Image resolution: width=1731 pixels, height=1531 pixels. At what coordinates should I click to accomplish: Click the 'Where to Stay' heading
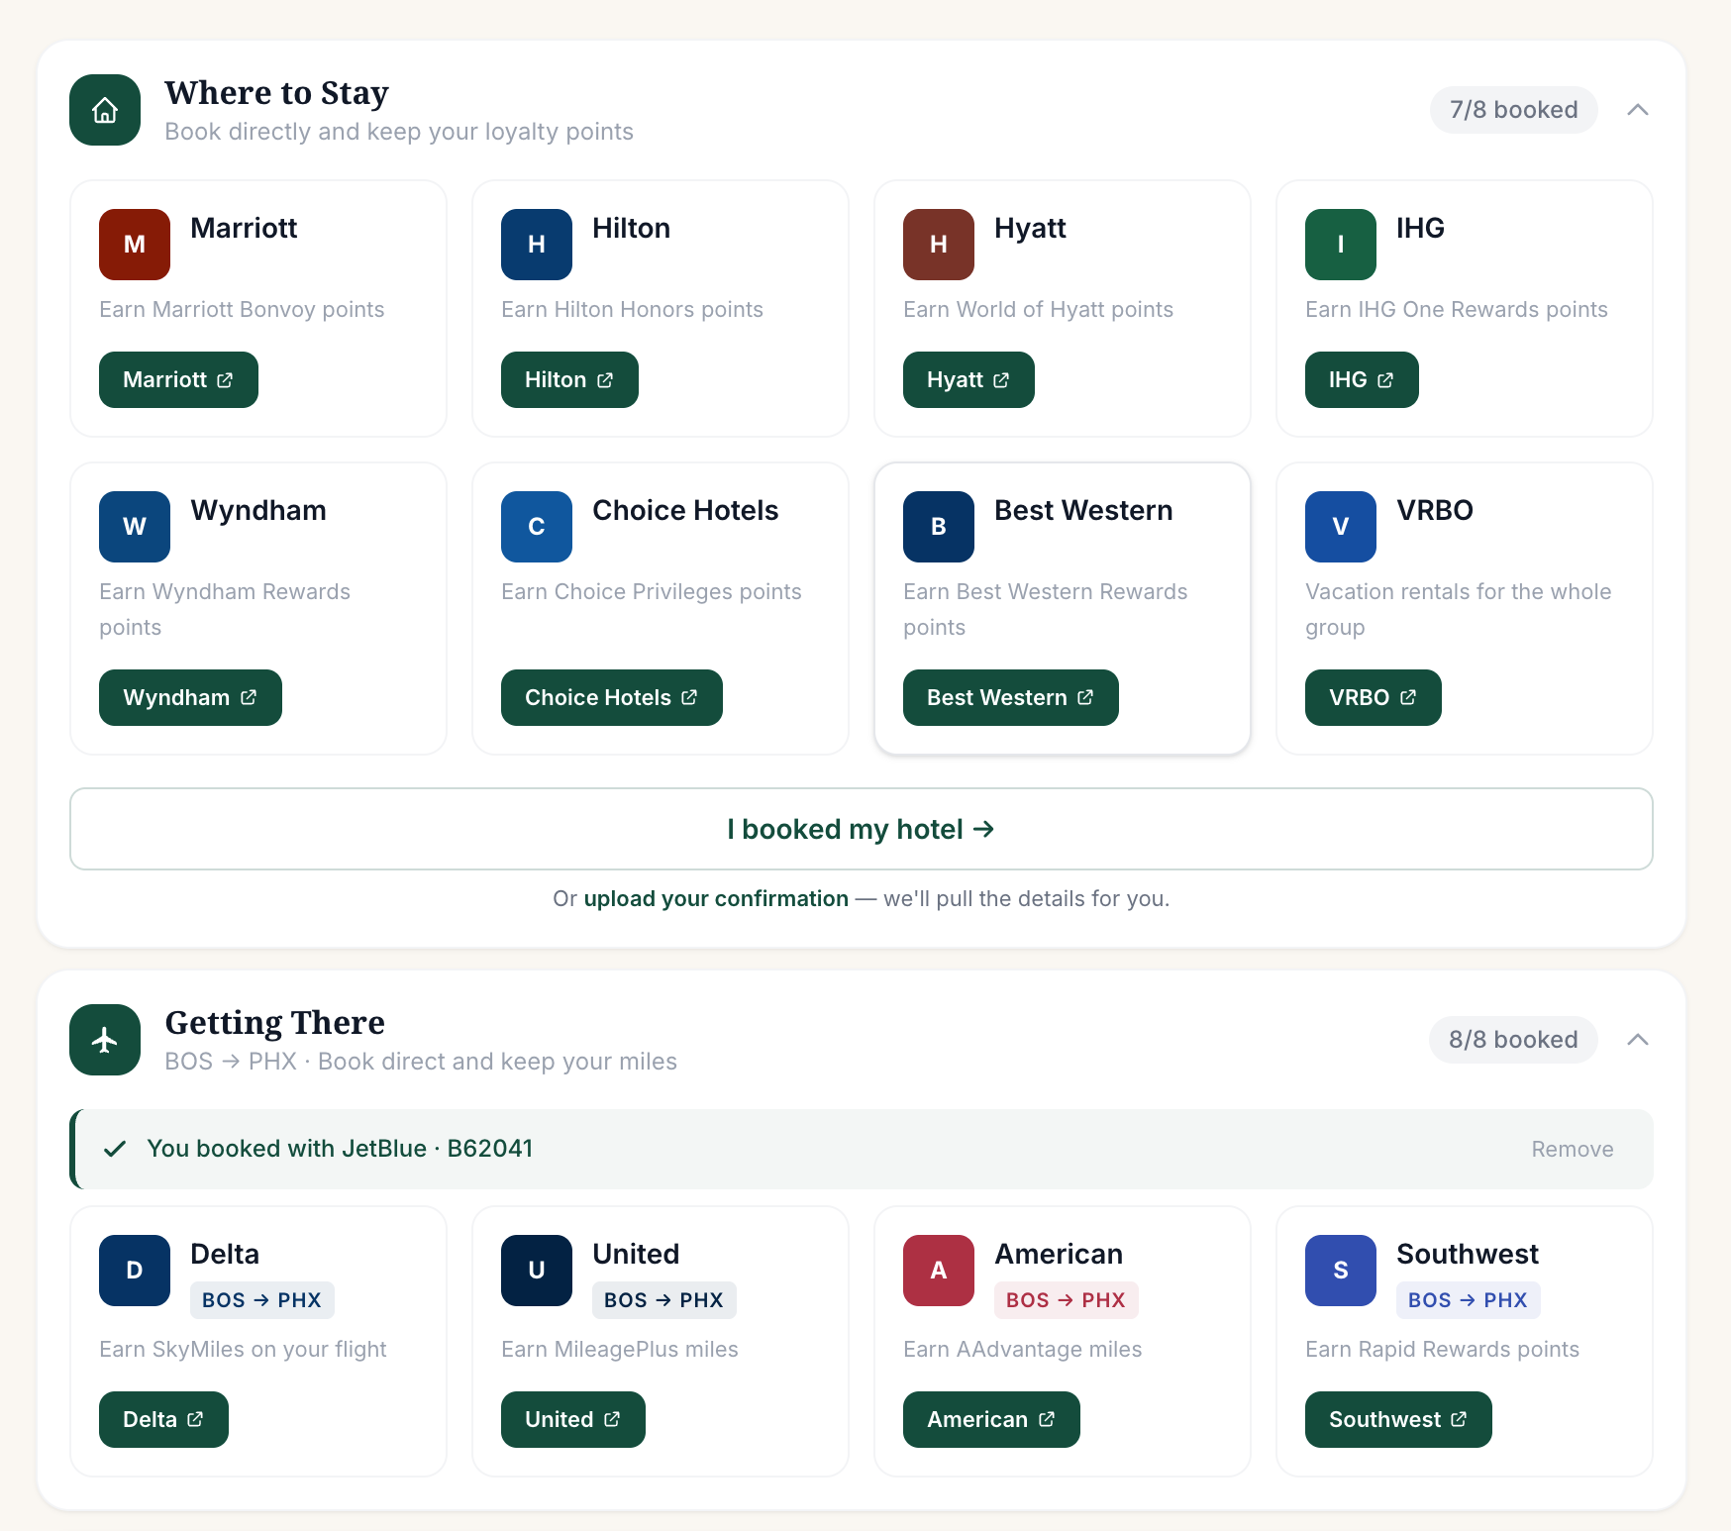click(x=277, y=92)
